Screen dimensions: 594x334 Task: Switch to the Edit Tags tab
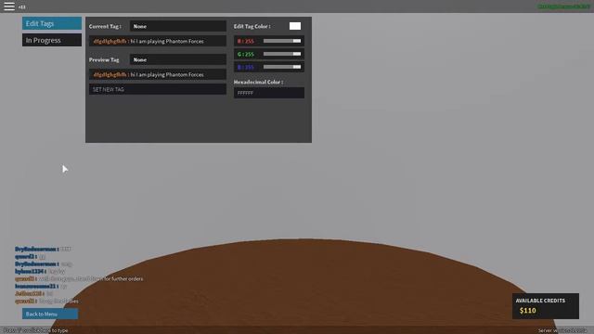(x=52, y=23)
